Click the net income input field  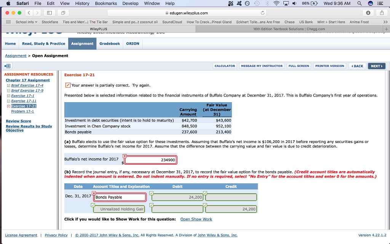click(x=151, y=160)
